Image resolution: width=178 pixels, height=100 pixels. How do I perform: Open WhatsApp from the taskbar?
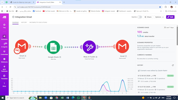coord(79,98)
